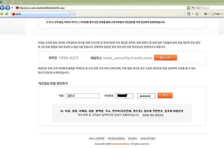224x148 pixels.
Task: Open the 사이버고객센터 footer link
Action: click(147, 138)
